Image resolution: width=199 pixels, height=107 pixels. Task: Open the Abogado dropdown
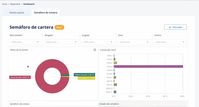[61, 42]
